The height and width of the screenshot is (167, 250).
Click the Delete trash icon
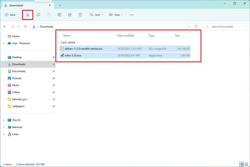click(x=80, y=15)
